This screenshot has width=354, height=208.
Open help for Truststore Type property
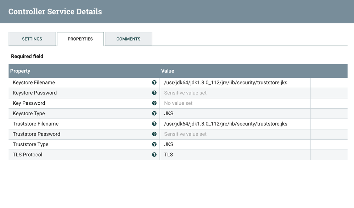pos(154,144)
